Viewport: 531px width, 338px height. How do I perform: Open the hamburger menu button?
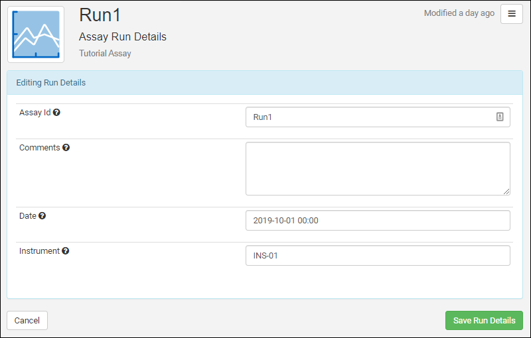click(511, 14)
